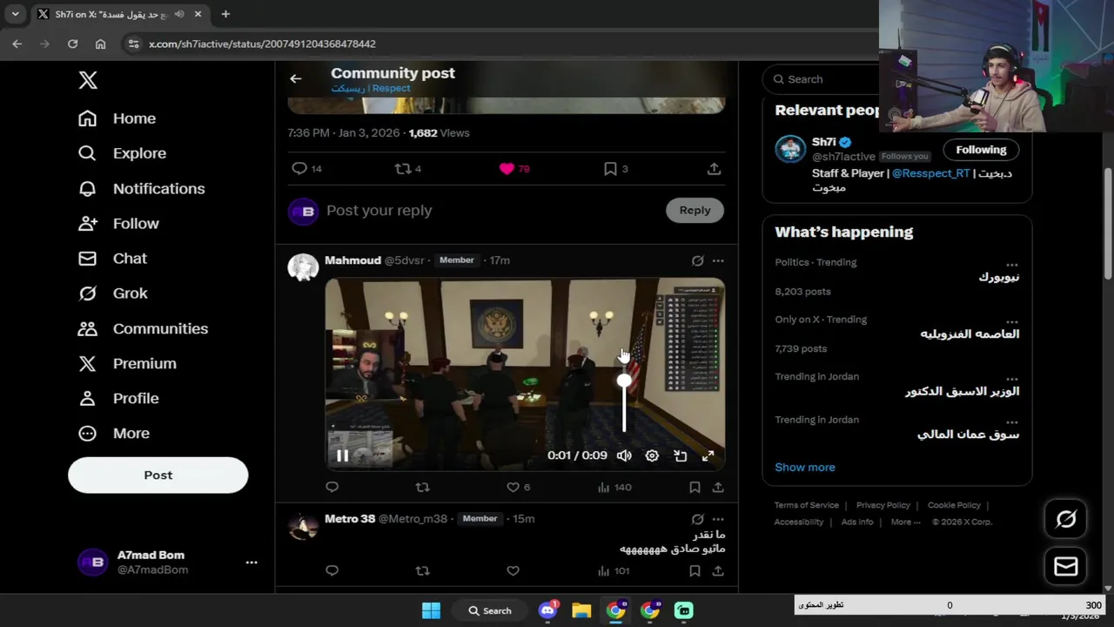
Task: Open Premium in left navigation
Action: point(127,363)
